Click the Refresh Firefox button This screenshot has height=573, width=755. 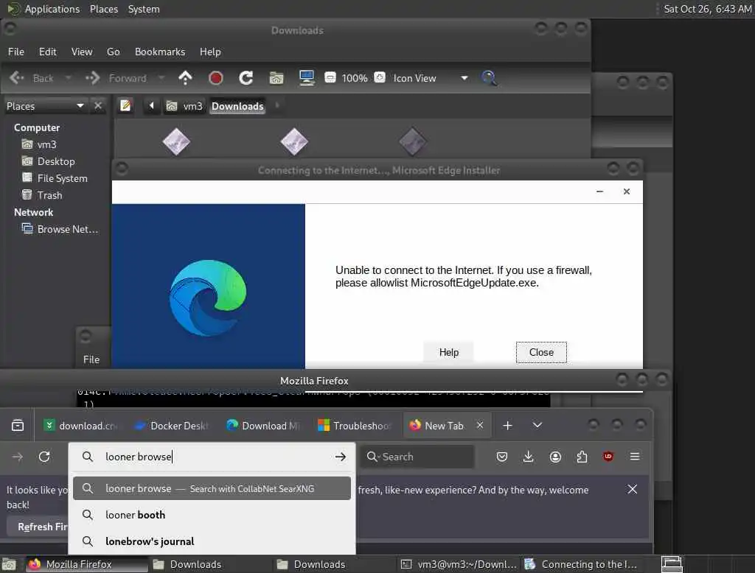point(38,527)
